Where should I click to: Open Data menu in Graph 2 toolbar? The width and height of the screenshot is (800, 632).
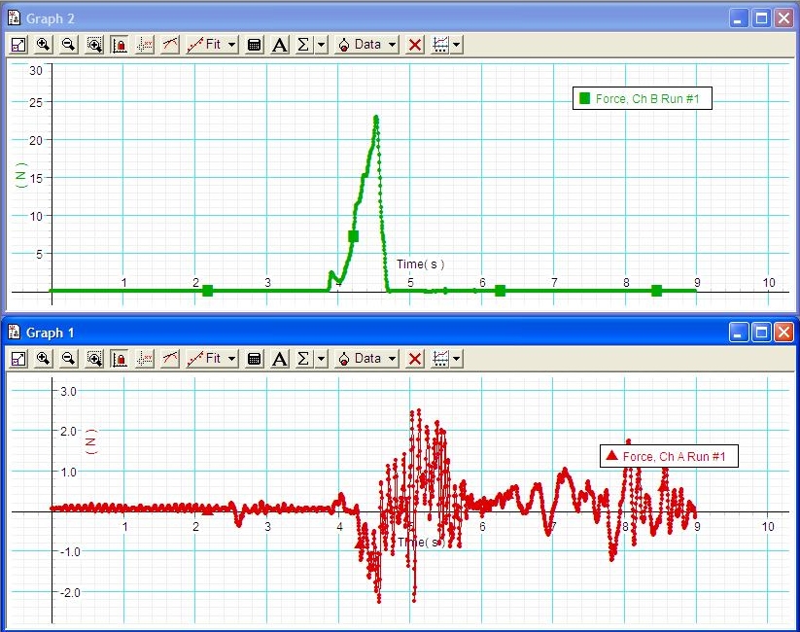tap(366, 45)
